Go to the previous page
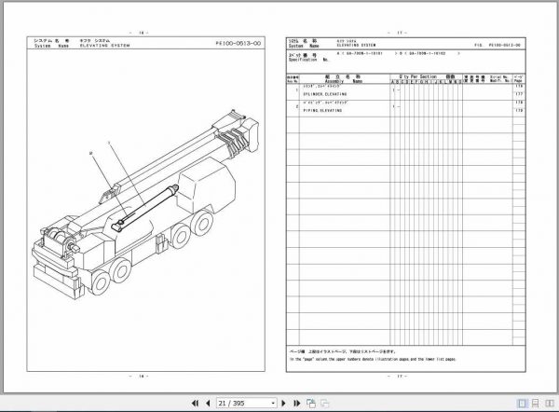Viewport: 559px width, 412px height. coord(208,403)
